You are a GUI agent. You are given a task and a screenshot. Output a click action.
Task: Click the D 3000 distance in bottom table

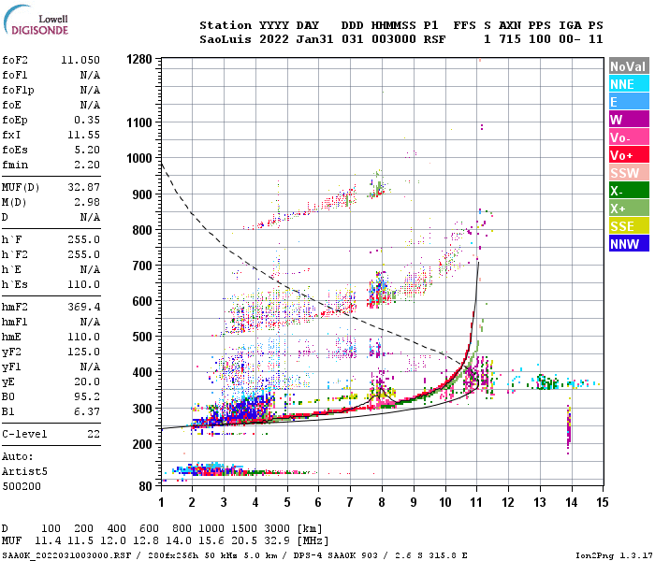tap(277, 528)
